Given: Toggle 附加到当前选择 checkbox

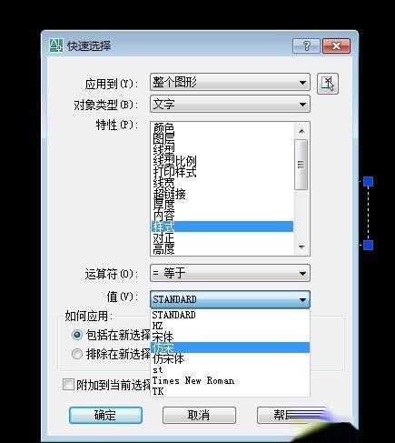Looking at the screenshot, I should [68, 385].
